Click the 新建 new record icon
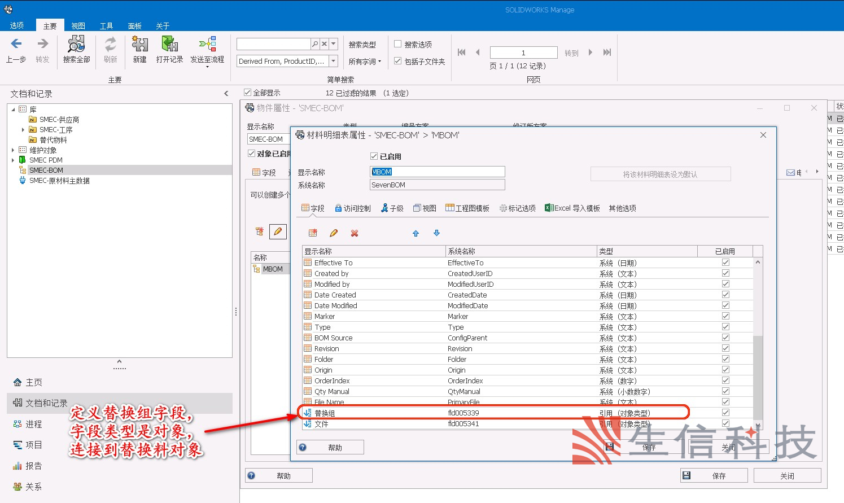 pyautogui.click(x=139, y=44)
